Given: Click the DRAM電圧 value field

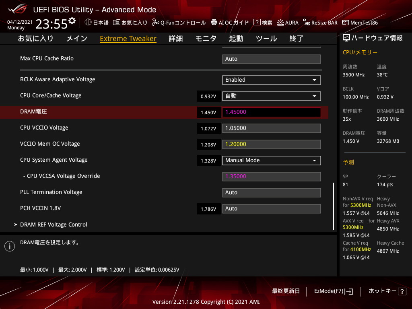Looking at the screenshot, I should pyautogui.click(x=272, y=112).
